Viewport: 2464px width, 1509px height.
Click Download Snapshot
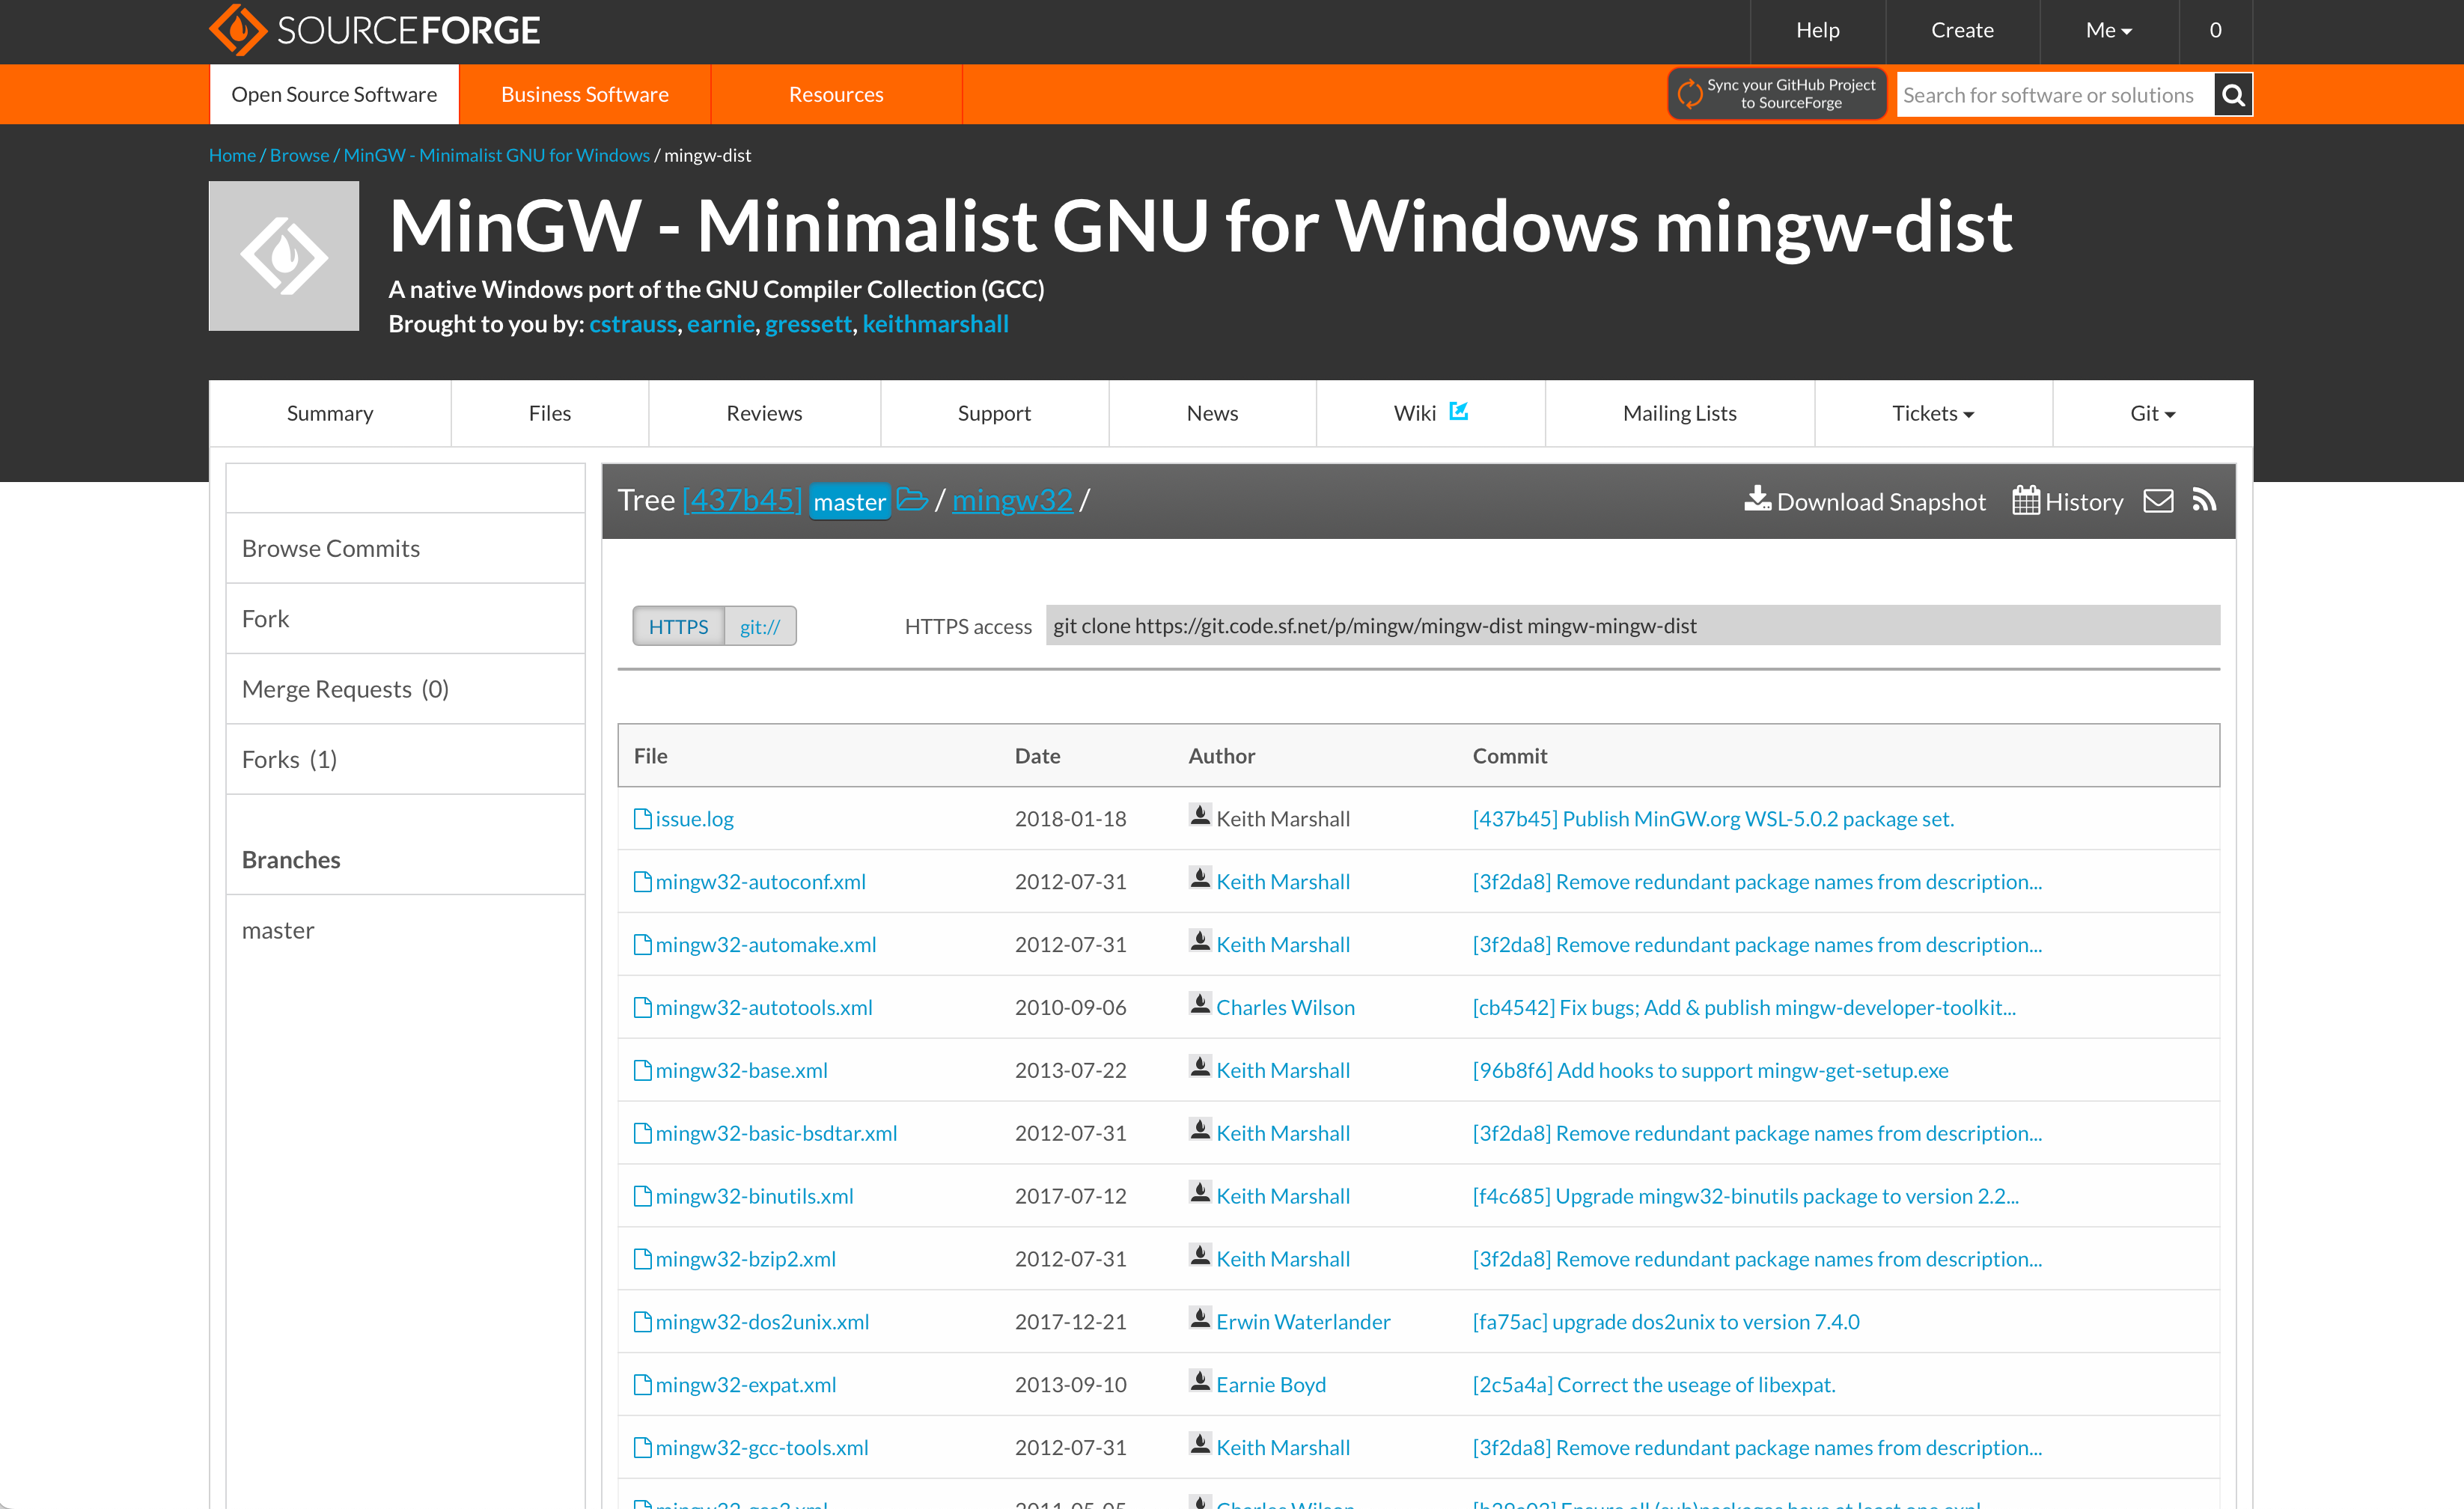pyautogui.click(x=1865, y=501)
